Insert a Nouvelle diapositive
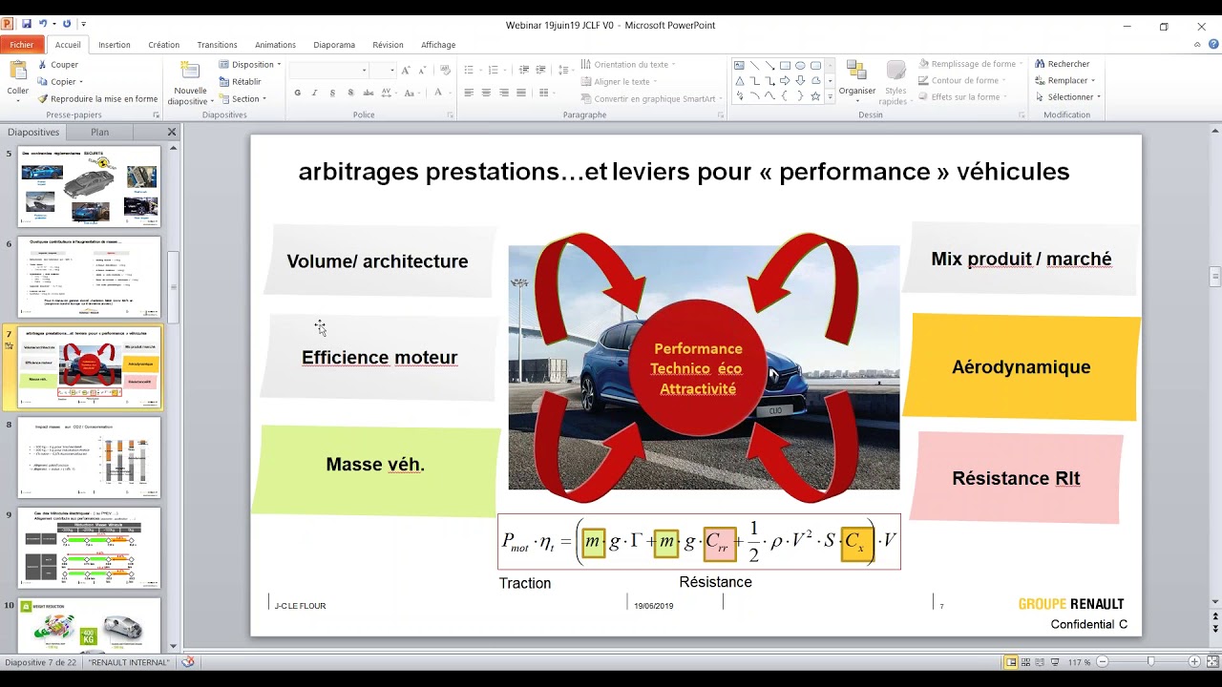Viewport: 1222px width, 687px height. coord(190,84)
